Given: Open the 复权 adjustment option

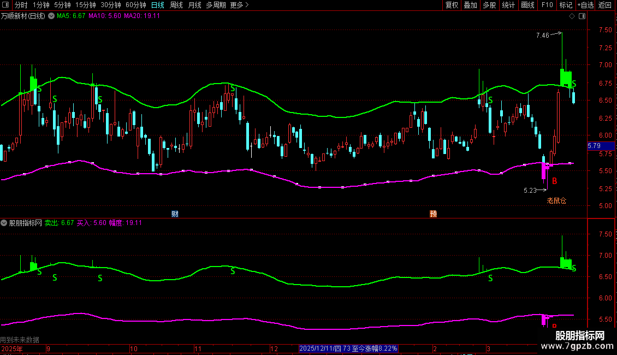Looking at the screenshot, I should (x=452, y=5).
